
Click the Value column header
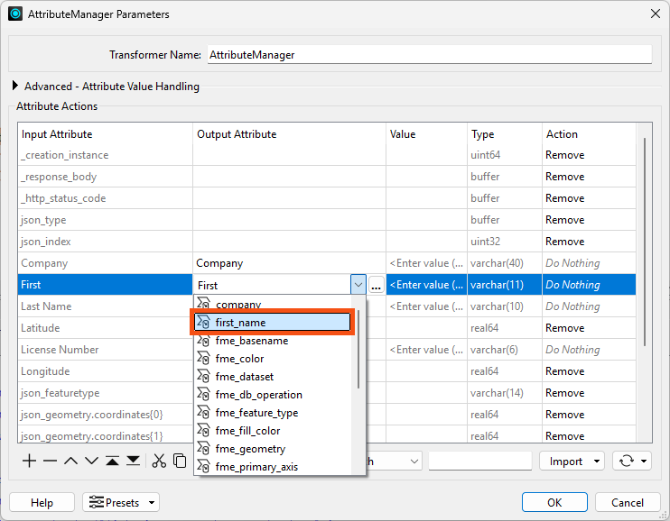[x=426, y=134]
